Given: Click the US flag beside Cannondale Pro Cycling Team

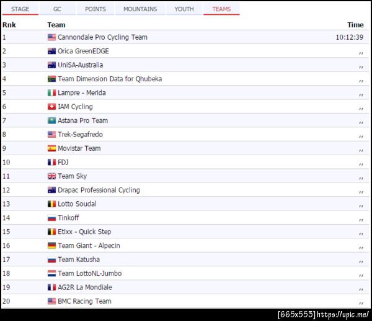Looking at the screenshot, I should pyautogui.click(x=51, y=37).
